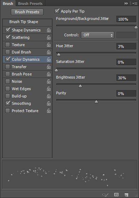The height and width of the screenshot is (198, 139).
Task: Toggle the Live Tip Brush Preview icon
Action: 105,195
